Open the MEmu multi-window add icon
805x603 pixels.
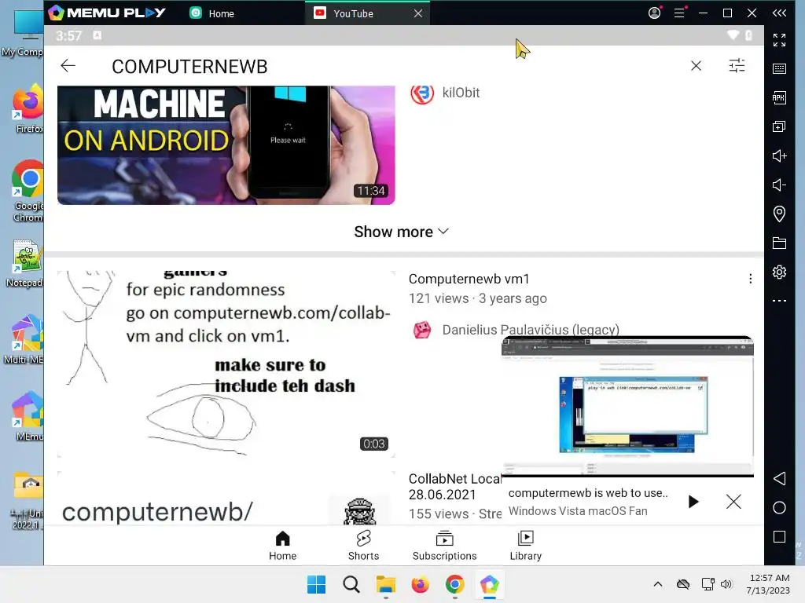pyautogui.click(x=779, y=126)
